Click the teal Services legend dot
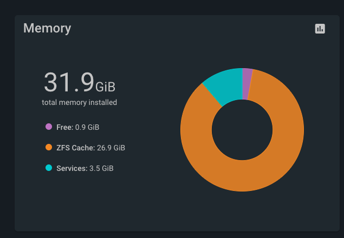344x238 pixels. tap(49, 168)
